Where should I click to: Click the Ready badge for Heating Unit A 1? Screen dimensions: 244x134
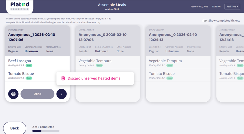[x=99, y=65]
